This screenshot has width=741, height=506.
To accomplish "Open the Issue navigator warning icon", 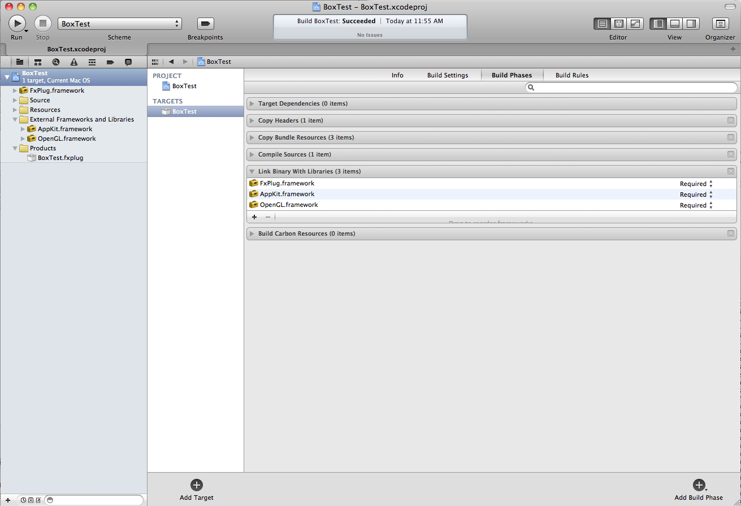I will 74,62.
